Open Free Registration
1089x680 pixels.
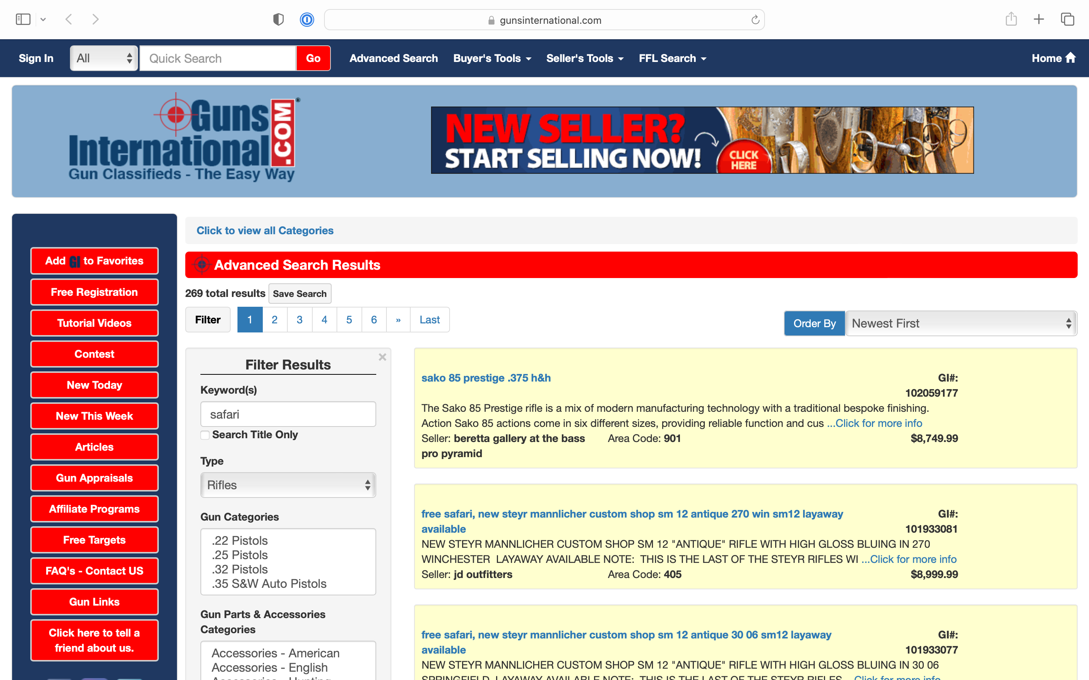click(95, 292)
